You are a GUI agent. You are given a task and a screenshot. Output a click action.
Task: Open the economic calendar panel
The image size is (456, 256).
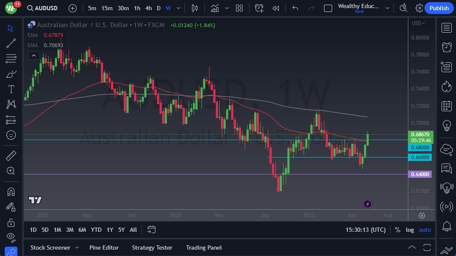click(x=446, y=106)
